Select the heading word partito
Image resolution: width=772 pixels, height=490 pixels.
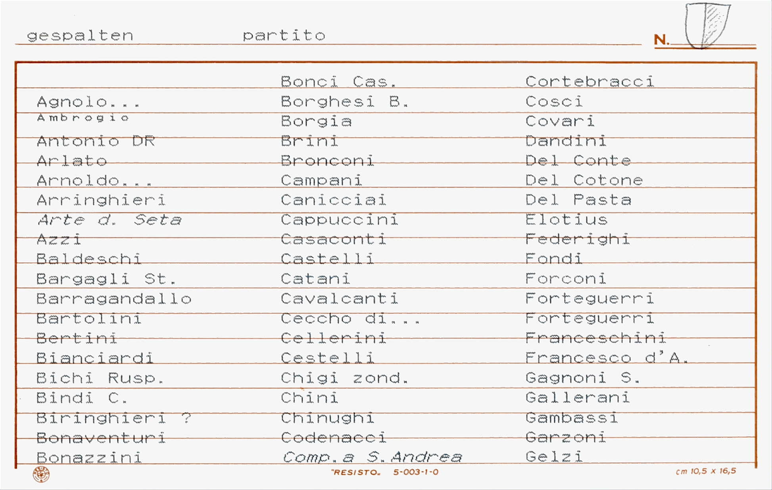tap(284, 36)
